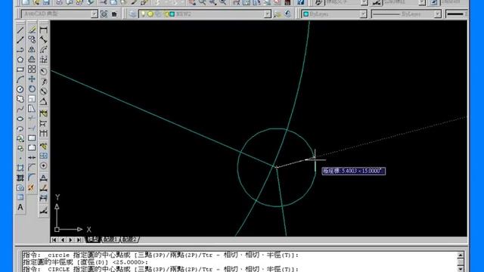This screenshot has width=484, height=272.
Task: Expand the dimension style dropdown arrow
Action: [x=422, y=2]
